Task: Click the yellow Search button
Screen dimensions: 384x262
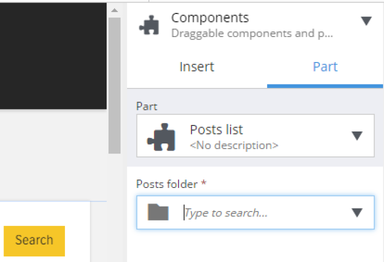Action: tap(34, 241)
